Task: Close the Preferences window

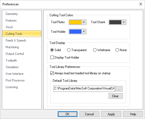Action: [x=141, y=4]
